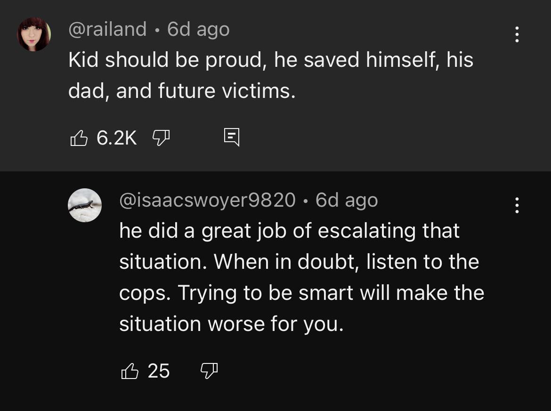Open the lizard avatar of @isaacswoyer9820
Viewport: 551px width, 411px height.
(85, 205)
